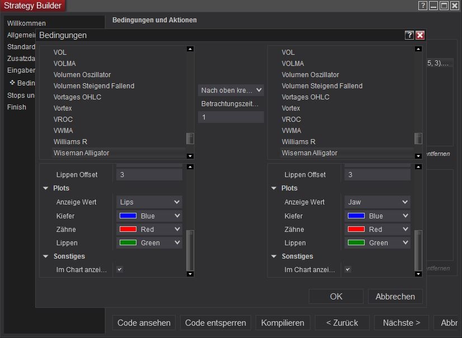The image size is (462, 338).
Task: Click left Lippen Offset input field
Action: point(149,175)
